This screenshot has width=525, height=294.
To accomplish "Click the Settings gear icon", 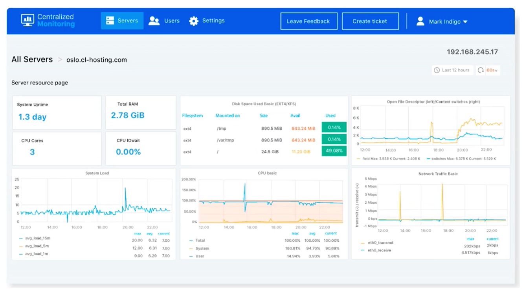I will click(x=194, y=21).
